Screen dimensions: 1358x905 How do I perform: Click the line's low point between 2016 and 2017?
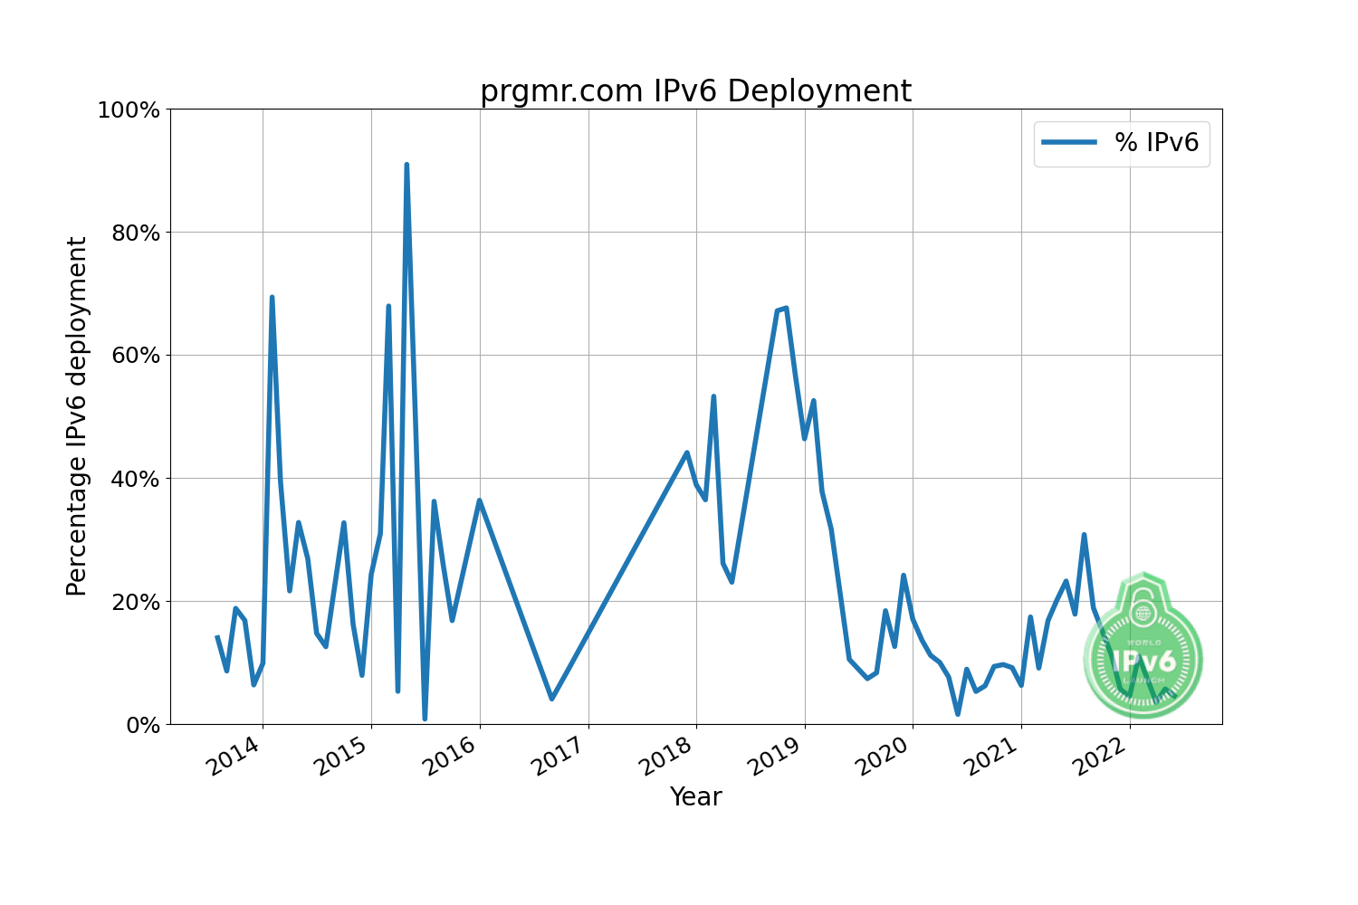tap(551, 698)
